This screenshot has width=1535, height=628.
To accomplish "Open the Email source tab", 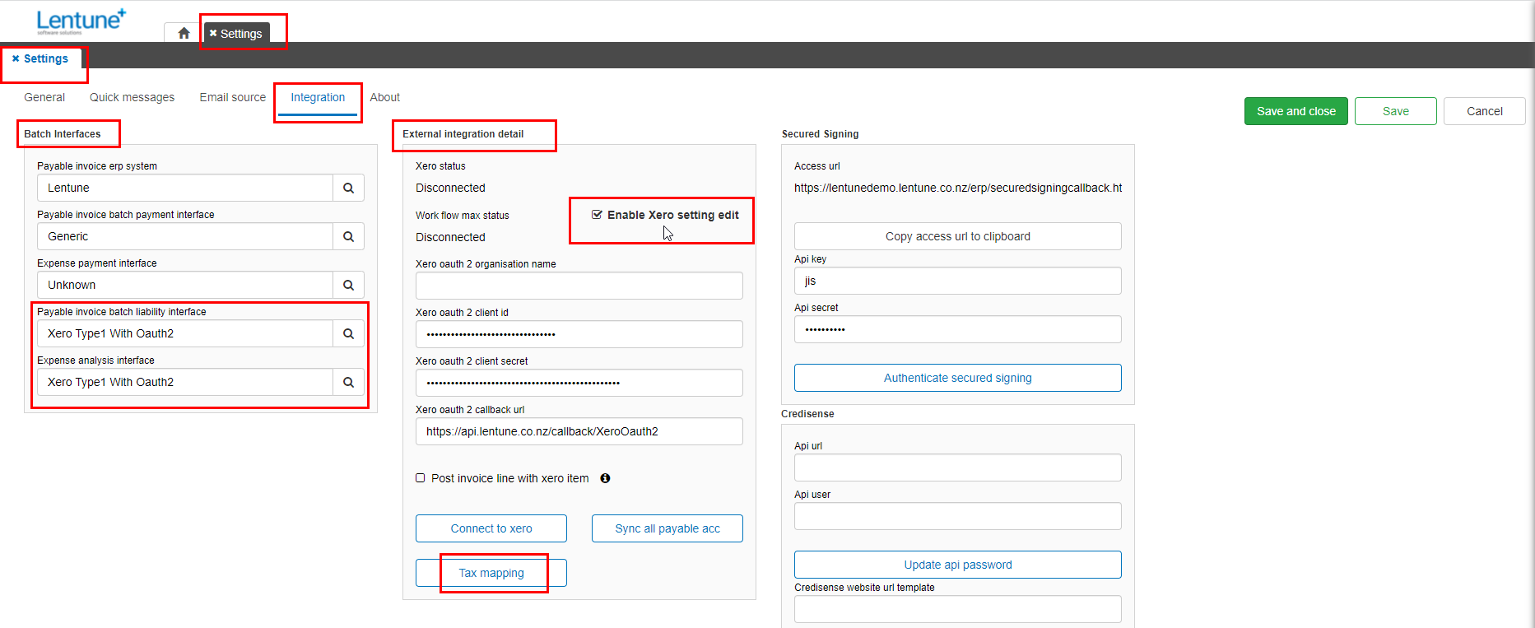I will click(232, 97).
